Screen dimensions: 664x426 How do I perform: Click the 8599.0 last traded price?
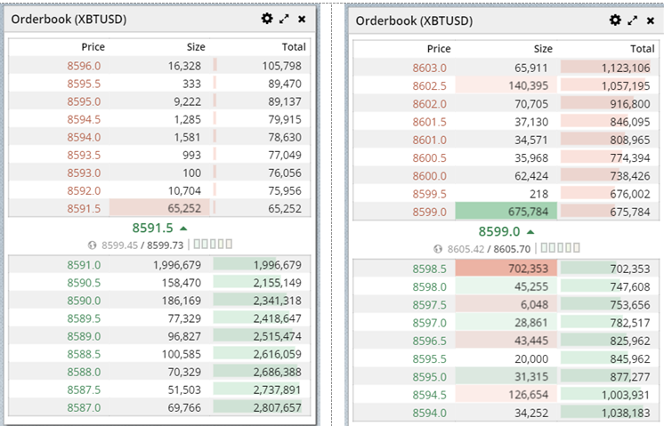click(x=498, y=231)
